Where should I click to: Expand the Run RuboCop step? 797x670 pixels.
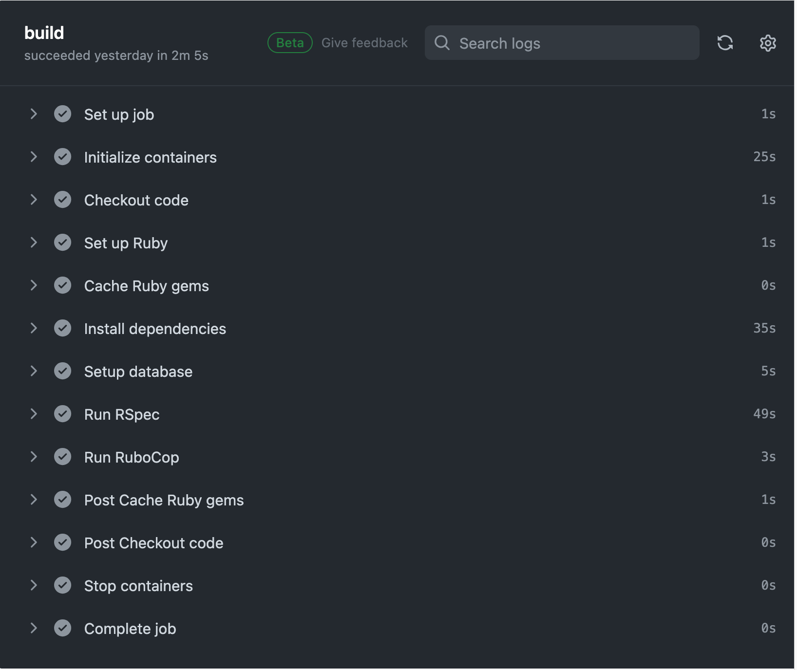pyautogui.click(x=34, y=457)
